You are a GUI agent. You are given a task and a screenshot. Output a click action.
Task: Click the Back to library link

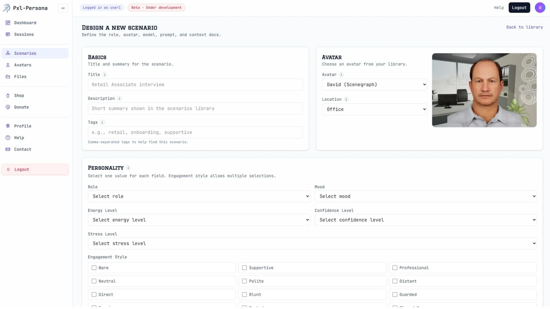click(524, 27)
